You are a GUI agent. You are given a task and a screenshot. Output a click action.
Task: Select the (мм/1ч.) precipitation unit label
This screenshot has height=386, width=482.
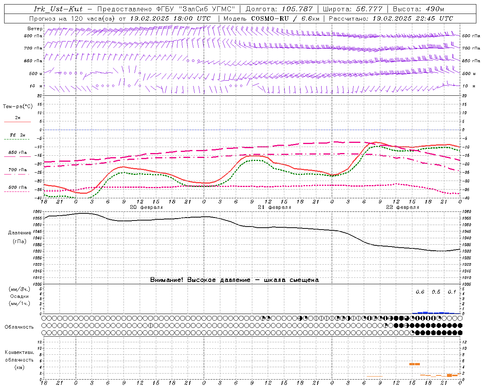pyautogui.click(x=20, y=303)
